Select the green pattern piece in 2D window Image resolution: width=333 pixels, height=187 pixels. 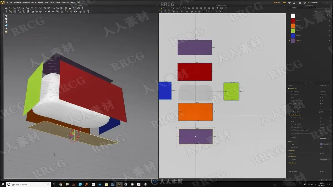(x=231, y=91)
